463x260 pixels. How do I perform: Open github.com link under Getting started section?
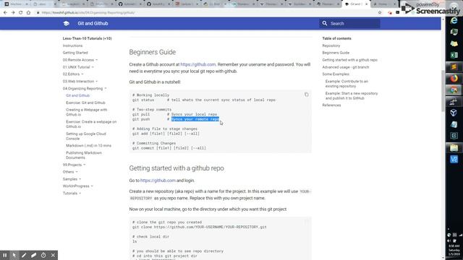(x=158, y=181)
